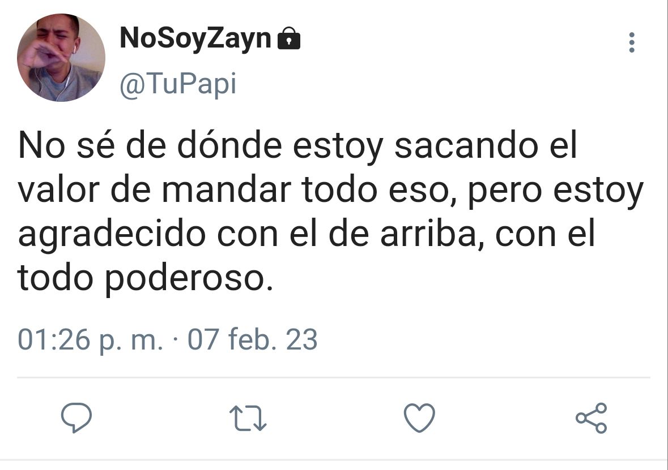The width and height of the screenshot is (668, 470).
Task: Select the 07 feb. 23 date
Action: (253, 339)
